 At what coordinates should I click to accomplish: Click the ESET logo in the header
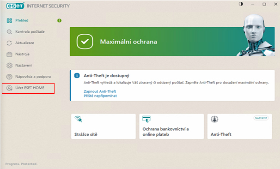[15, 6]
